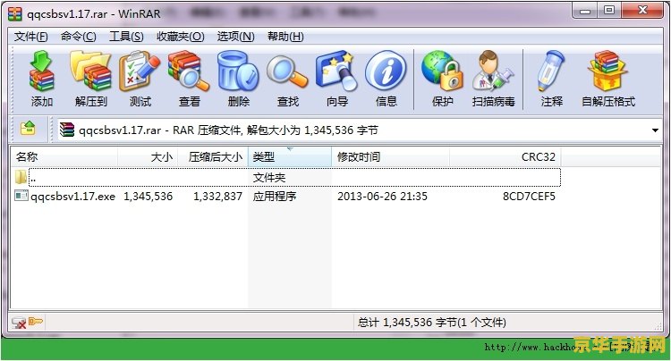Click the password key icon in status bar

click(36, 322)
